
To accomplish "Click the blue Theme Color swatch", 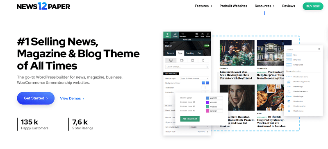I will pyautogui.click(x=207, y=98).
